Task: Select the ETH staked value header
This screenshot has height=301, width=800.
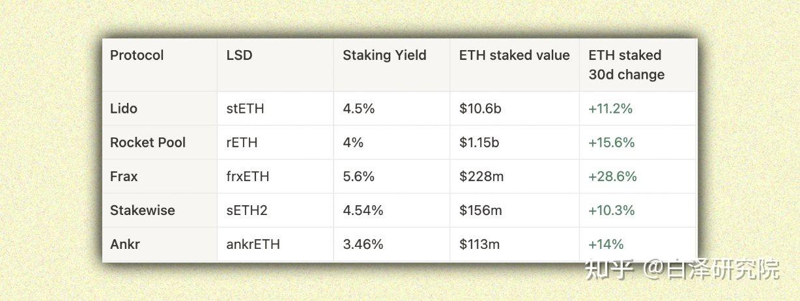Action: 514,55
